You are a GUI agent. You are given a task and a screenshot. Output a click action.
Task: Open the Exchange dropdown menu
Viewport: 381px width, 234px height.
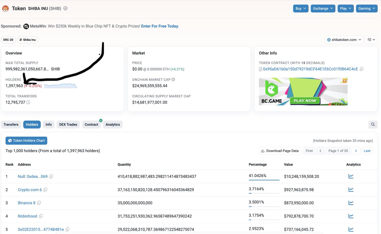[x=323, y=9]
